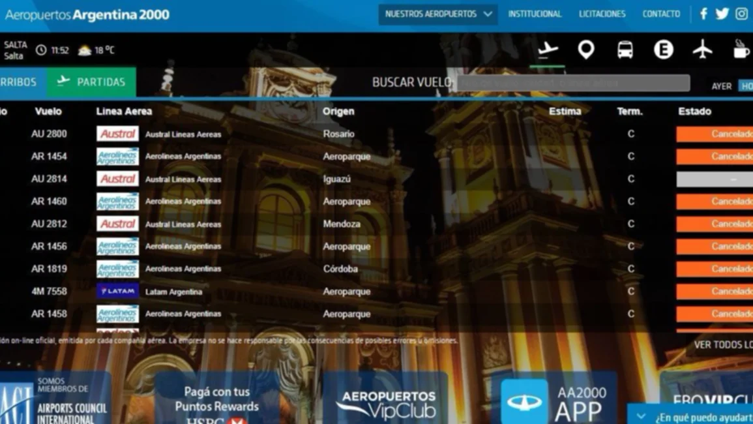Click Cancelado status for flight AR 1460
Image resolution: width=753 pixels, height=424 pixels.
pyautogui.click(x=715, y=202)
